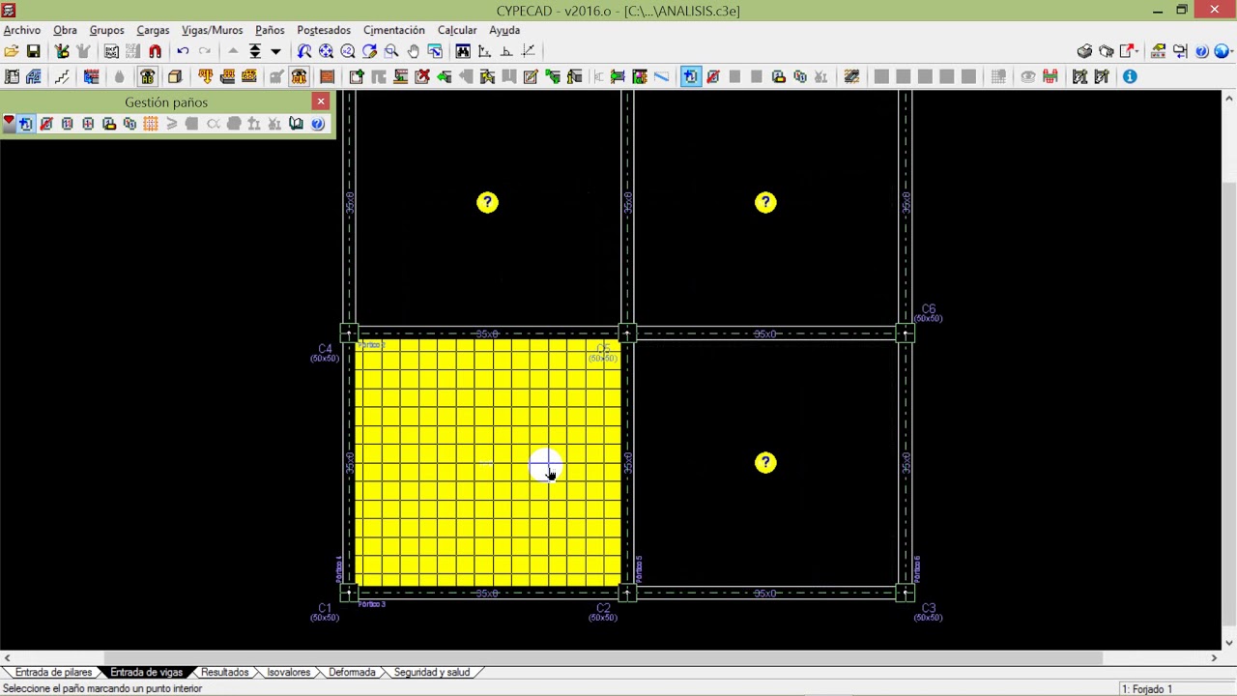Open the Calcular menu
Viewport: 1237px width, 696px height.
457,30
